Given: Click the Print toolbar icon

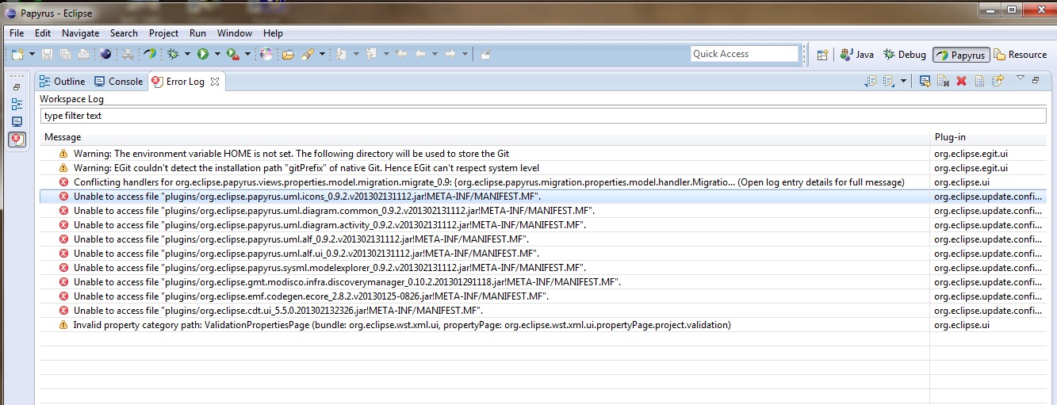Looking at the screenshot, I should (x=83, y=54).
